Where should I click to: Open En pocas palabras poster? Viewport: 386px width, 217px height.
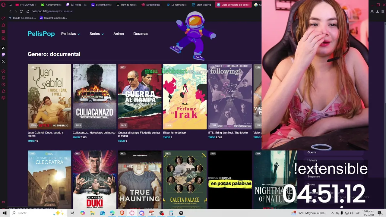tap(230, 180)
